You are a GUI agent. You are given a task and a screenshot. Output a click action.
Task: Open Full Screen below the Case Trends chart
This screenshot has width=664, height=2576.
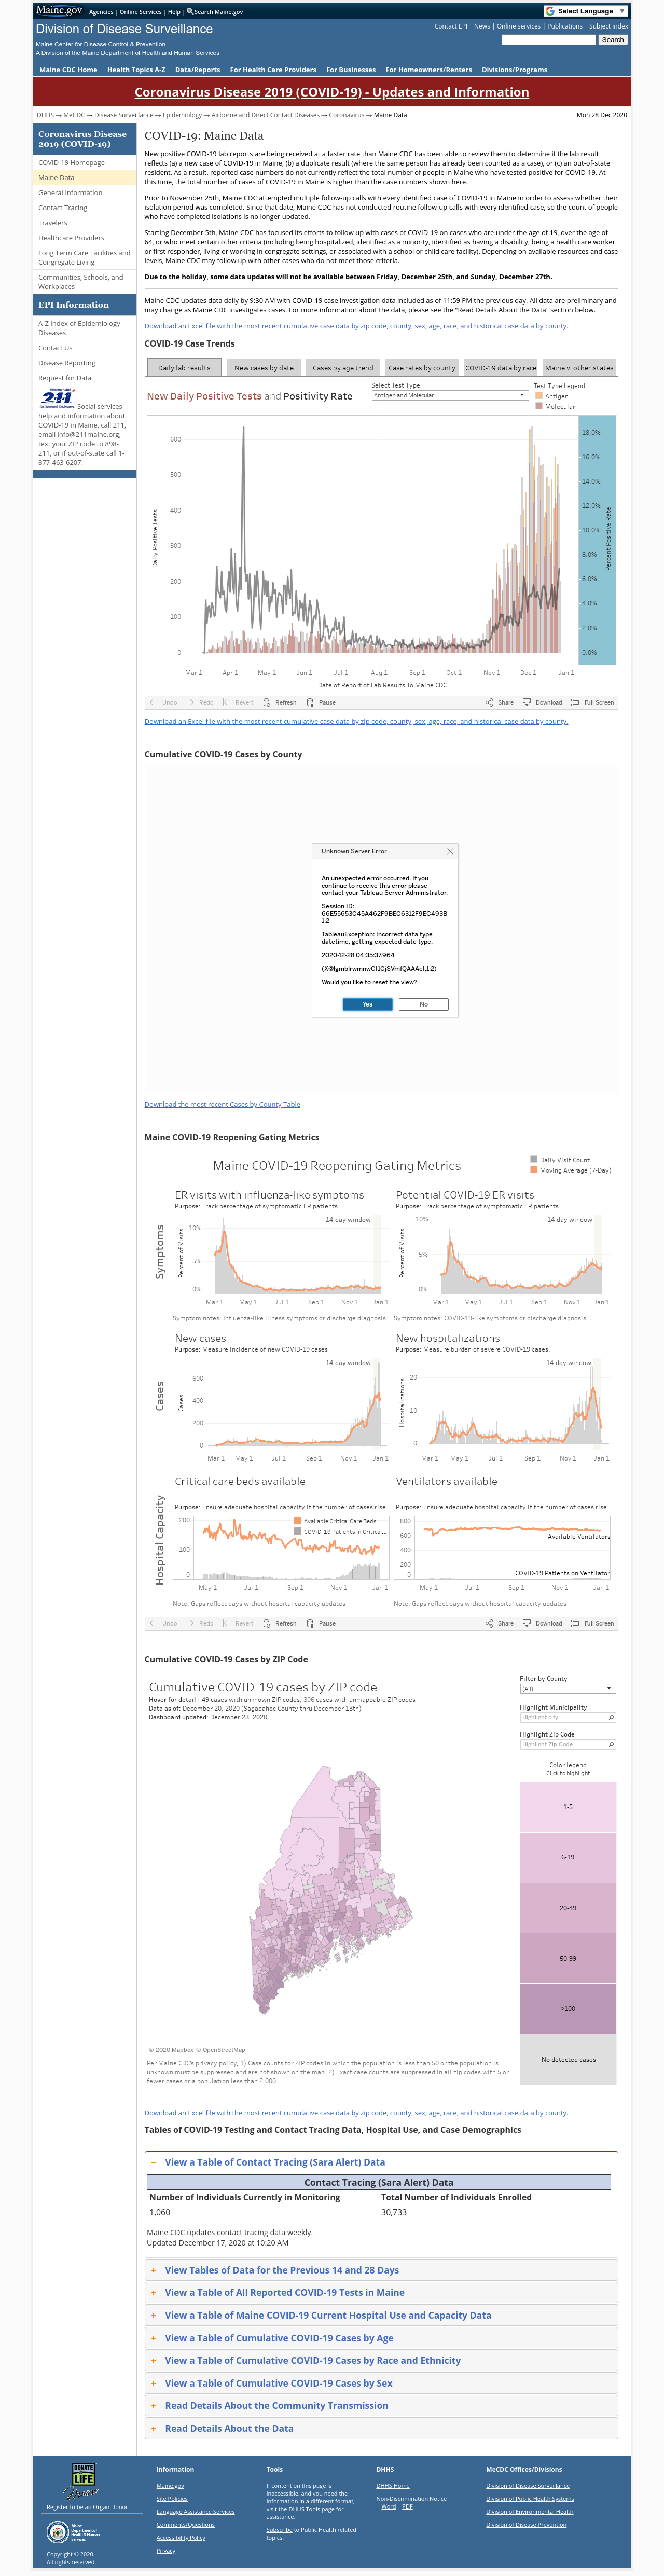(592, 702)
